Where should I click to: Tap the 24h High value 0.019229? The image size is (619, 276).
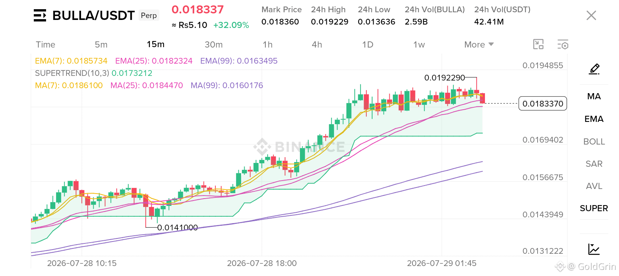click(x=330, y=22)
